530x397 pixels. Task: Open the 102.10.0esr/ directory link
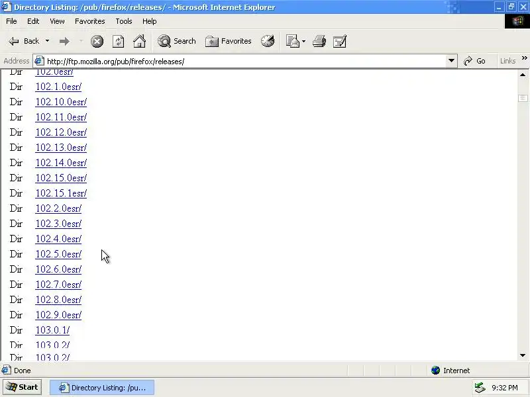tap(61, 102)
